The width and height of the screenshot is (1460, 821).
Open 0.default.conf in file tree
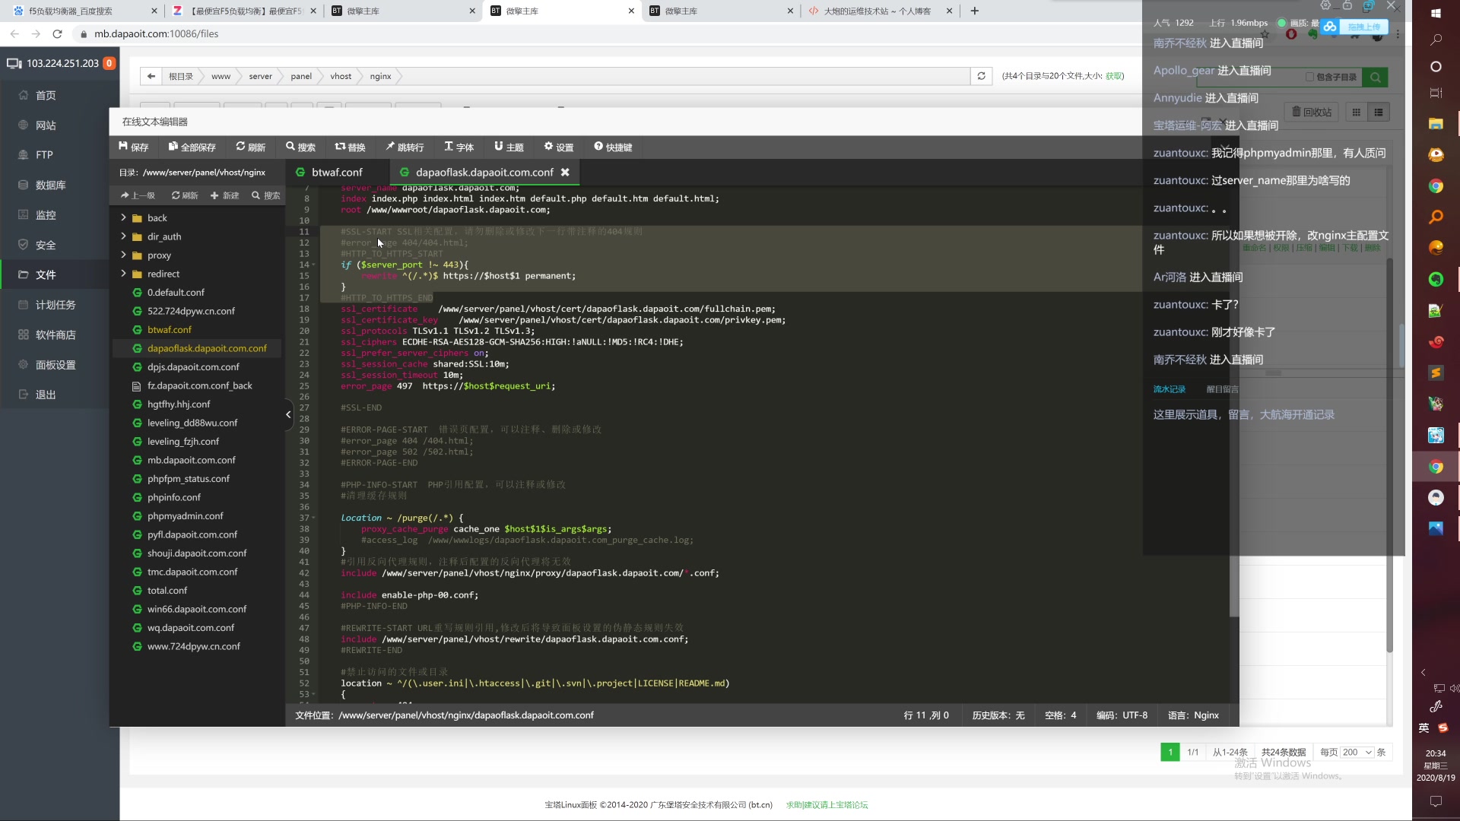coord(176,292)
